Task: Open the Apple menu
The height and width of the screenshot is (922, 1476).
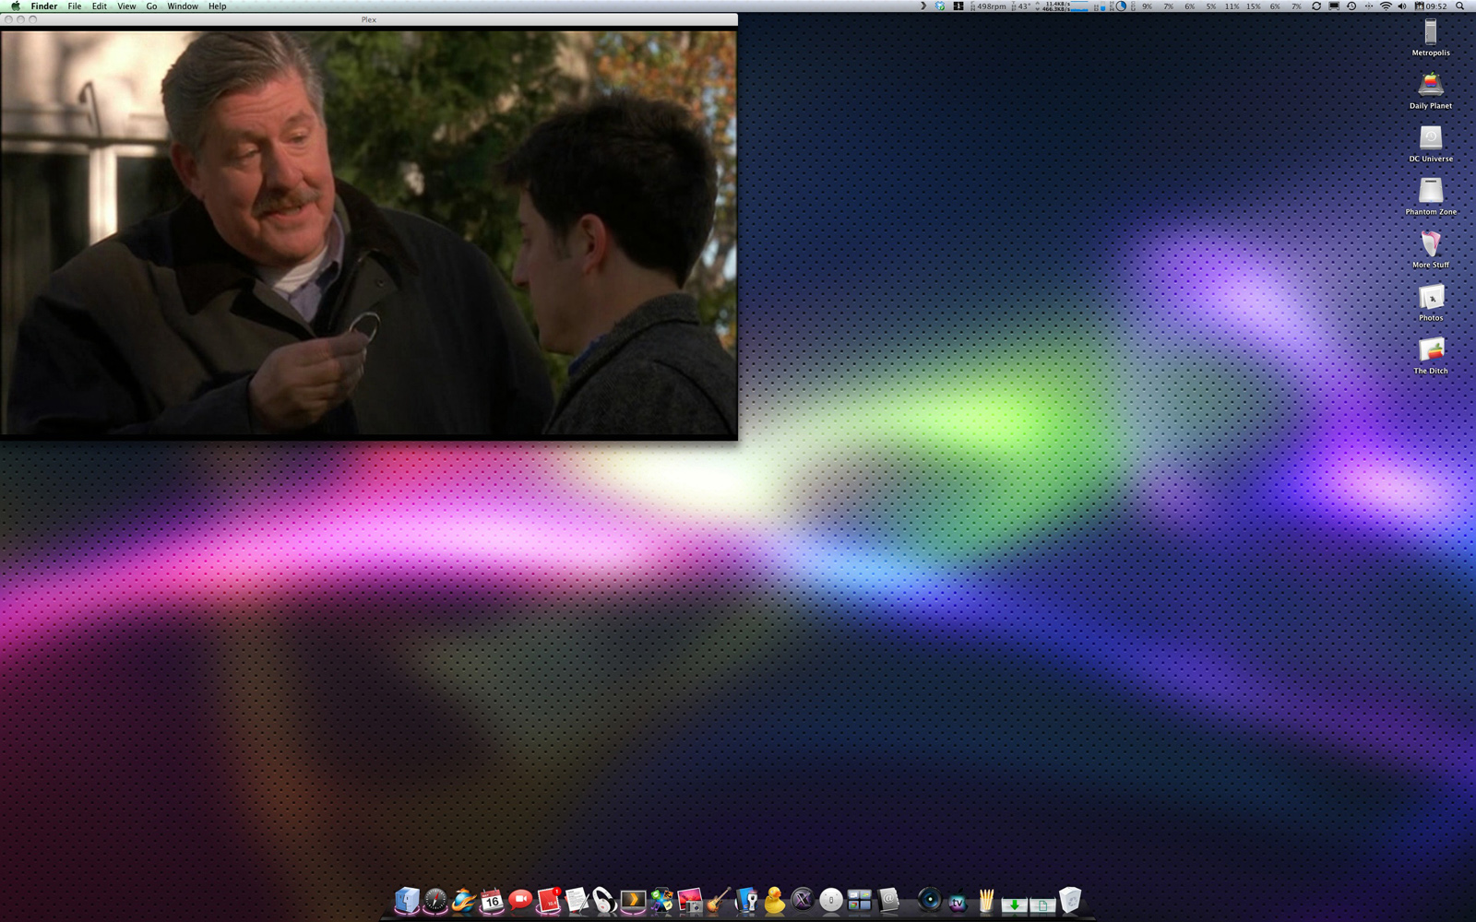Action: 15,6
